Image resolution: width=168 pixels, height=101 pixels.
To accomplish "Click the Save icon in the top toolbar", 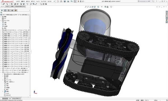I will click(65, 1).
